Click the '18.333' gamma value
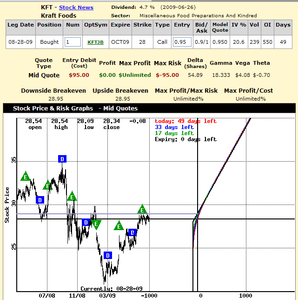The width and height of the screenshot is (298, 300). 221,75
